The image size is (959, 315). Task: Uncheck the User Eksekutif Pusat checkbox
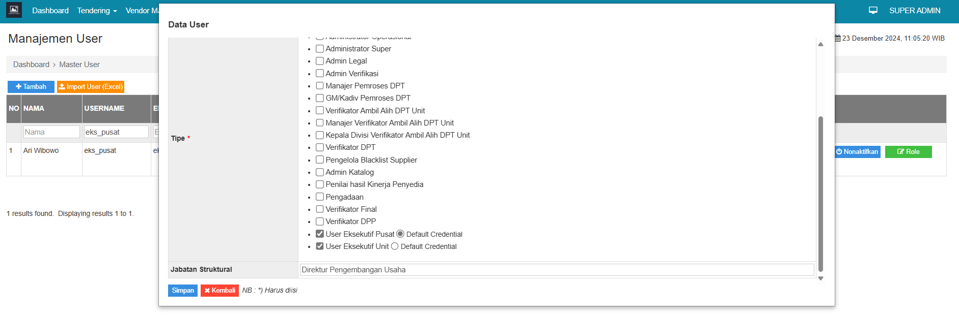[320, 234]
